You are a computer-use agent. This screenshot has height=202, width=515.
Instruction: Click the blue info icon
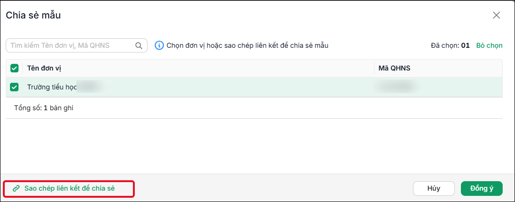159,45
